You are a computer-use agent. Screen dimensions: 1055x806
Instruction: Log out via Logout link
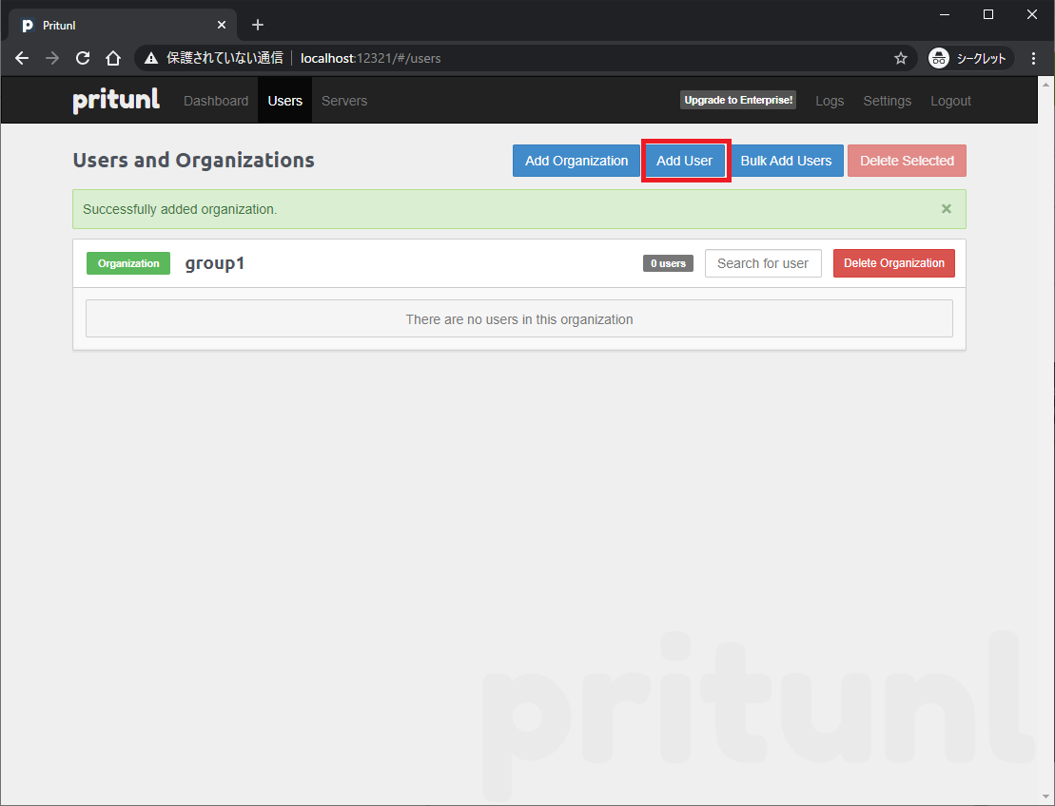(950, 101)
